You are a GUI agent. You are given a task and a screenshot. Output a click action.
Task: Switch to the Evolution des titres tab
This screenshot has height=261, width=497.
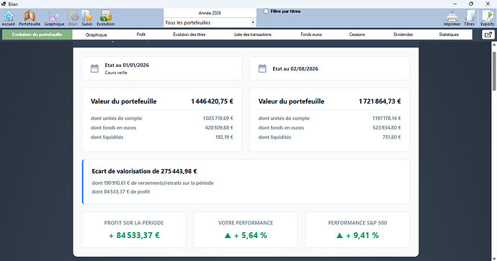coord(189,35)
